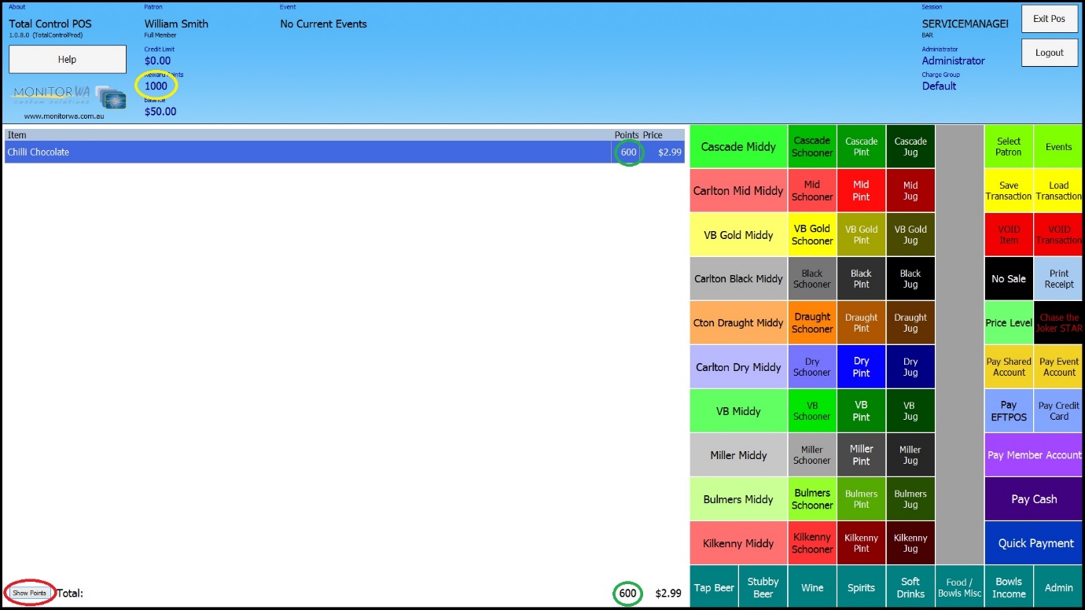
Task: Add a Dry Schooner
Action: pyautogui.click(x=812, y=366)
